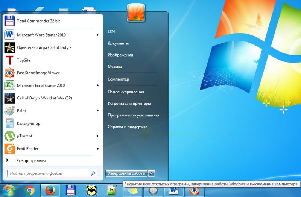
Task: Open the shutdown options arrow next to Завершение работы
Action: click(x=152, y=173)
